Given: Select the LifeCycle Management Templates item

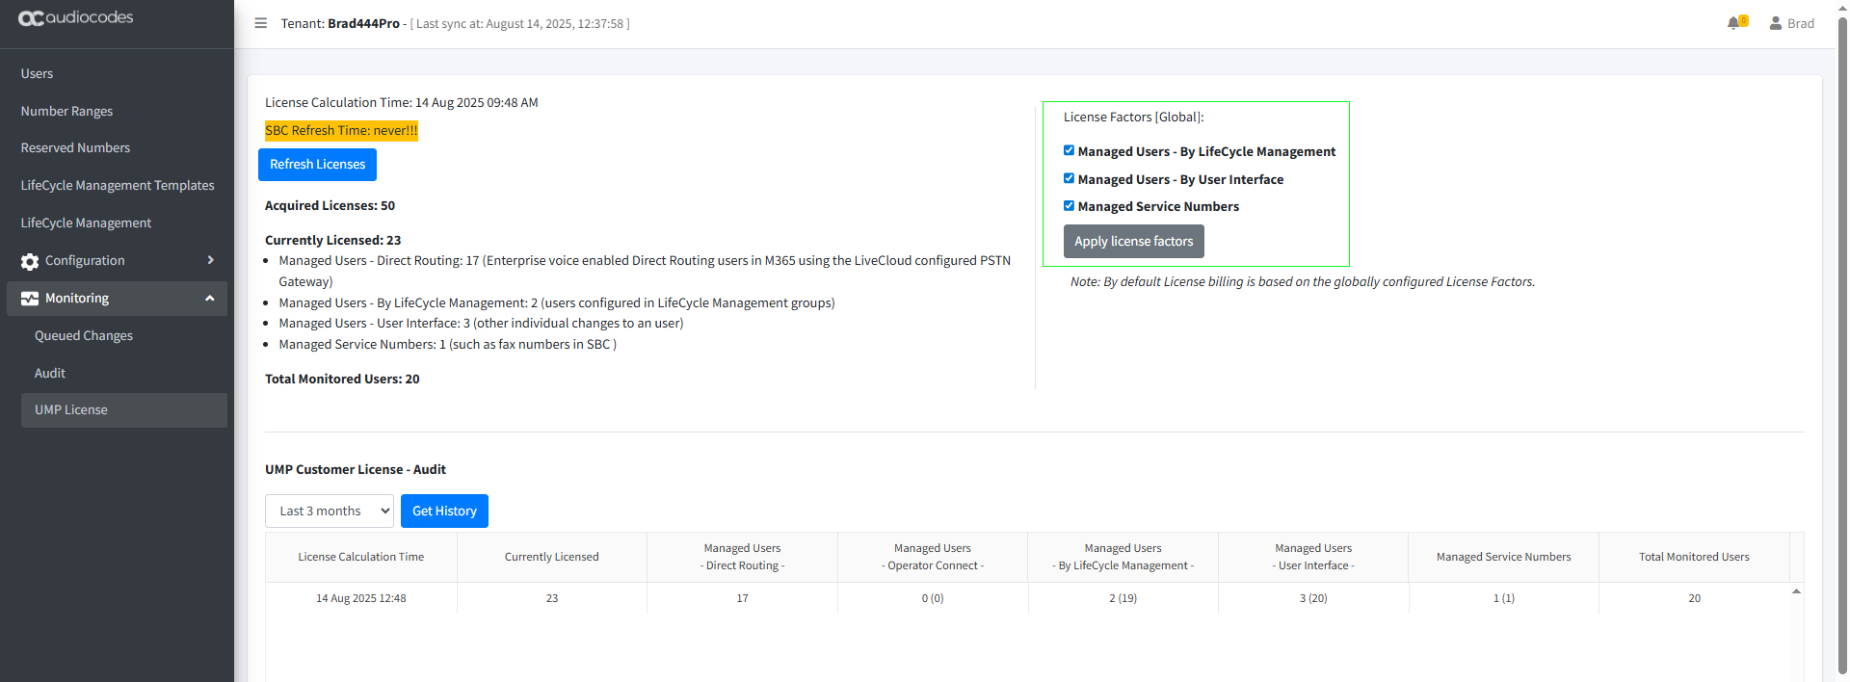Looking at the screenshot, I should [118, 186].
